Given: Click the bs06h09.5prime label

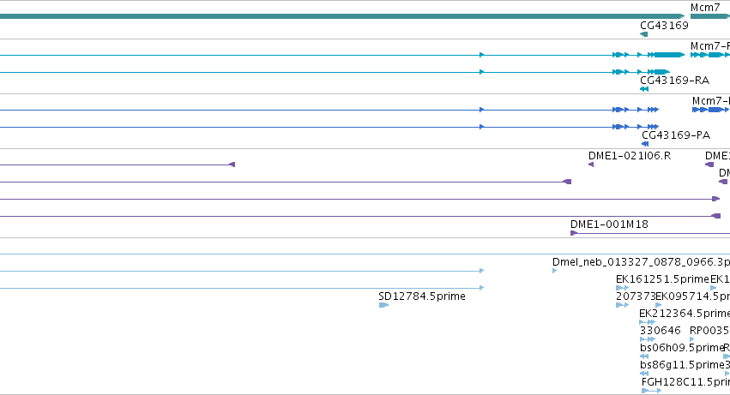Looking at the screenshot, I should 682,348.
